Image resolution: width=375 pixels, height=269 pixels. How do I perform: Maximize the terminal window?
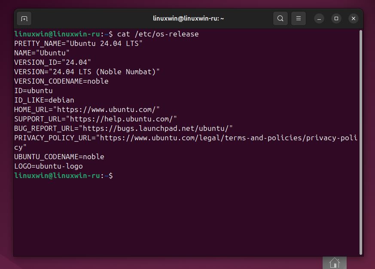click(x=336, y=18)
